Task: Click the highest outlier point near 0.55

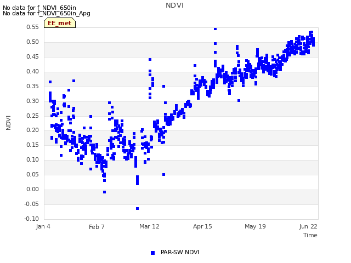Action: (216, 29)
